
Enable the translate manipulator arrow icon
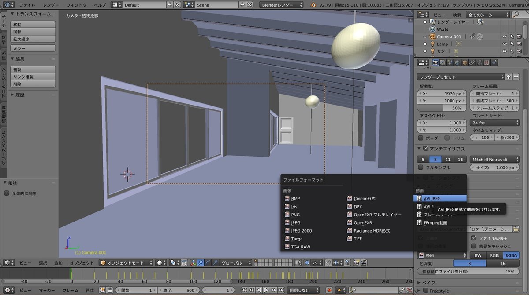201,262
